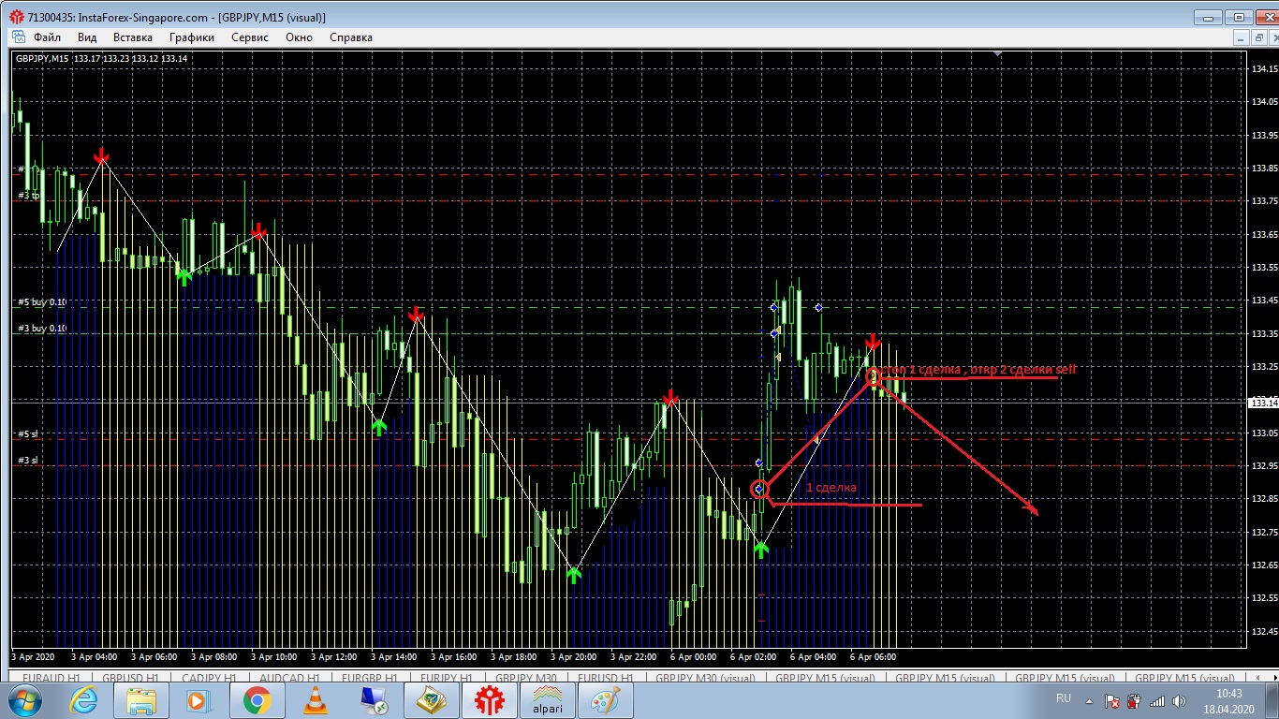Open the Графики menu
Image resolution: width=1279 pixels, height=719 pixels.
coord(192,37)
